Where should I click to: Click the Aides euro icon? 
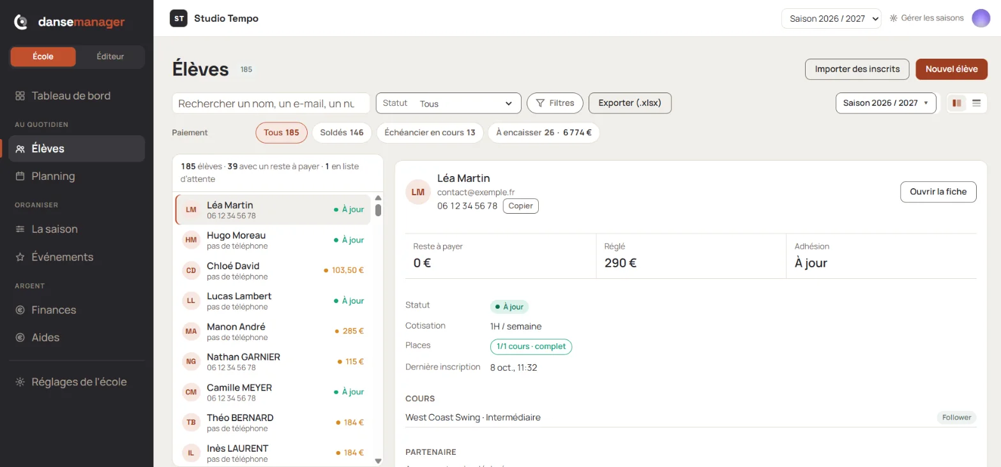pyautogui.click(x=20, y=337)
